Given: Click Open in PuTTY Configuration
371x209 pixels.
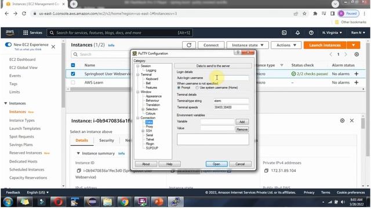Looking at the screenshot, I should [x=216, y=164].
